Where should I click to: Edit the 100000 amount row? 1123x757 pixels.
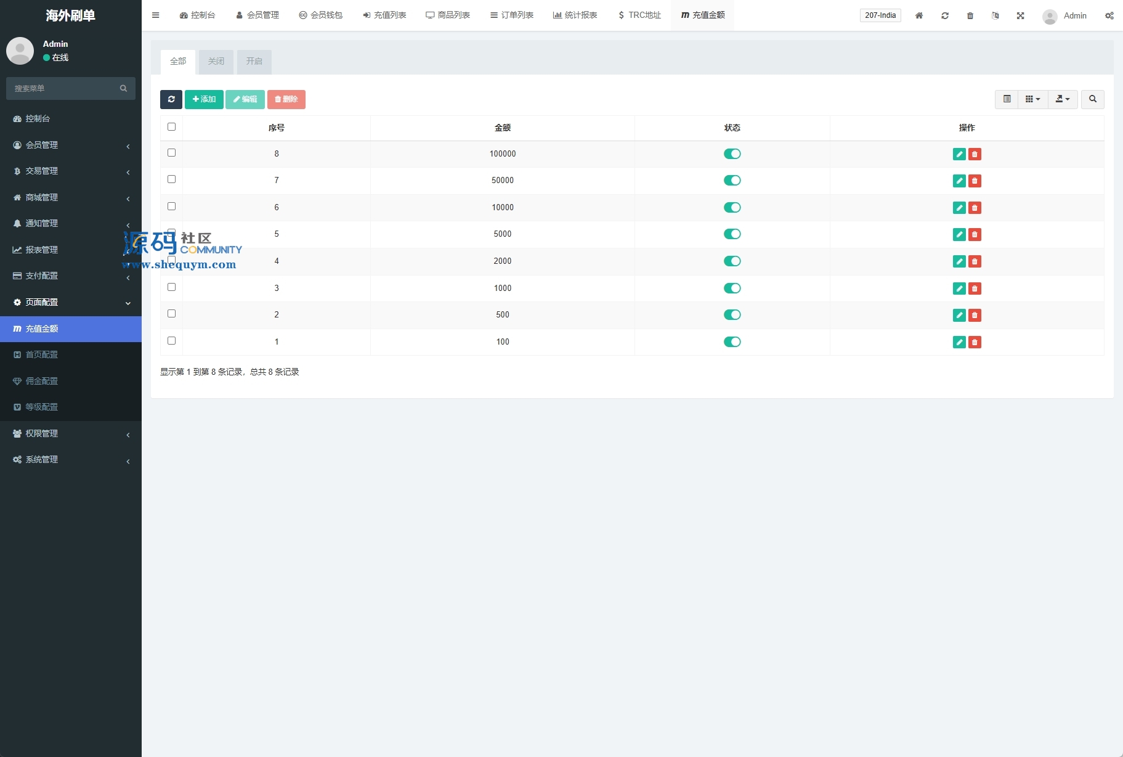click(959, 154)
